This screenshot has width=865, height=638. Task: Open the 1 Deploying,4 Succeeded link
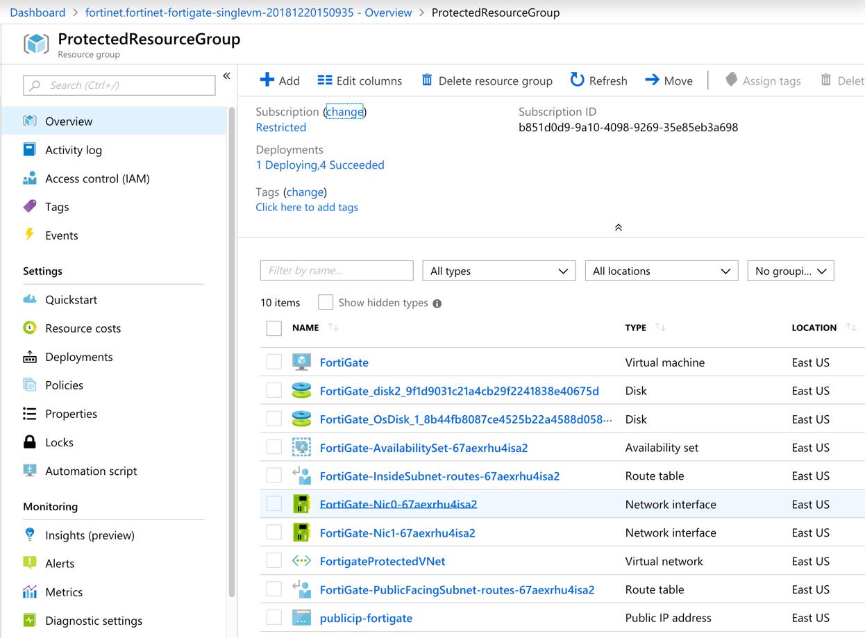[x=319, y=165]
